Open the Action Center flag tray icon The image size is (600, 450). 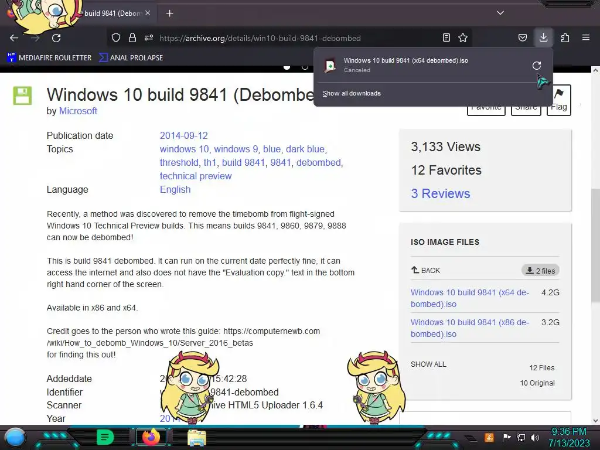point(506,437)
